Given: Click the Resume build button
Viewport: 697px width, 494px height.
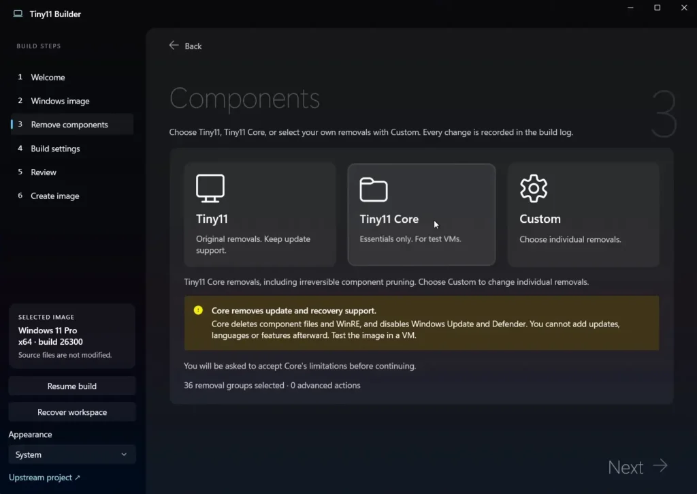Looking at the screenshot, I should click(72, 386).
